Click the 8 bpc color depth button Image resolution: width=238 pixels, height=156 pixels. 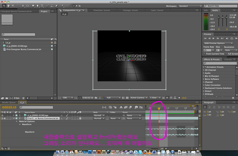[17, 98]
